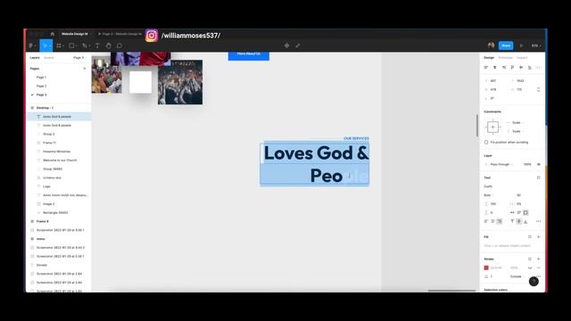The width and height of the screenshot is (571, 321).
Task: Click the Align right icon
Action: (504, 68)
